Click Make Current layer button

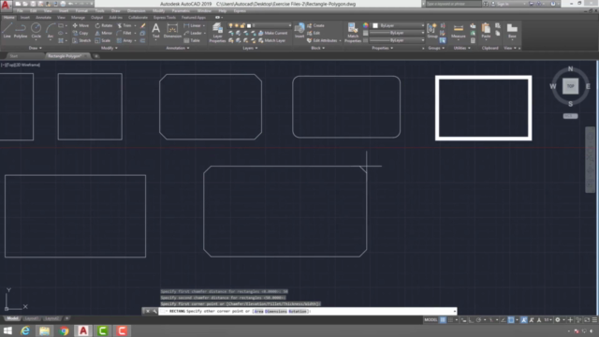coord(272,34)
